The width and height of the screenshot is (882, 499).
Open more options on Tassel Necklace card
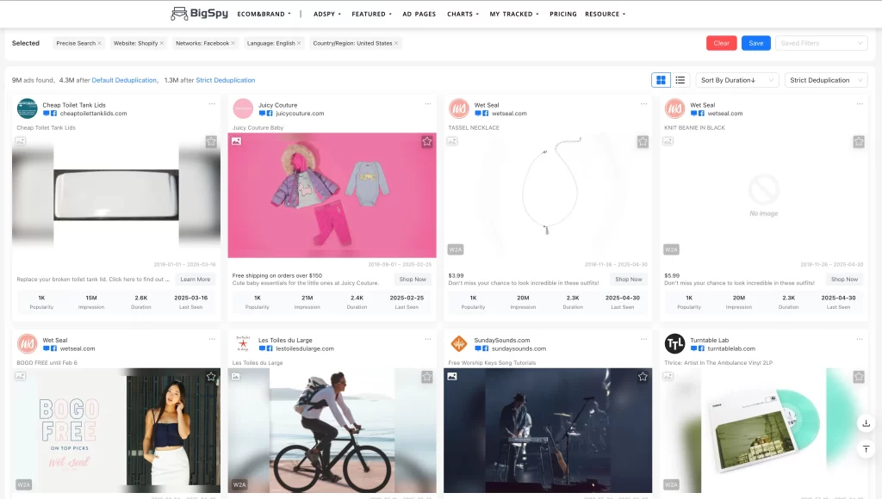point(644,104)
